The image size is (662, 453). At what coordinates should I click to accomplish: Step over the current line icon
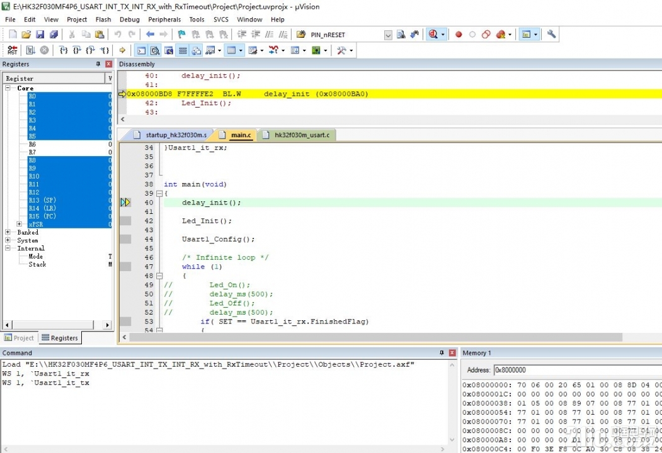click(77, 50)
